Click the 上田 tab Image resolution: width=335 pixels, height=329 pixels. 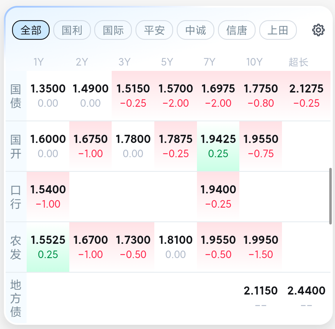(278, 30)
